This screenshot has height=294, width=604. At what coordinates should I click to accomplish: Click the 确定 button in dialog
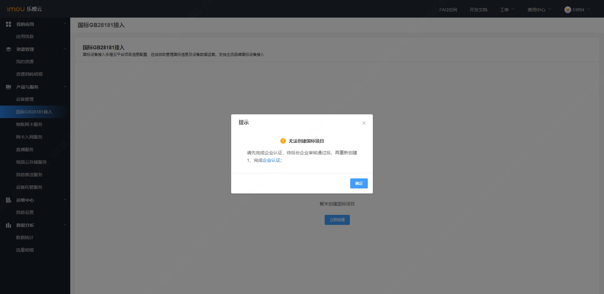[x=359, y=183]
